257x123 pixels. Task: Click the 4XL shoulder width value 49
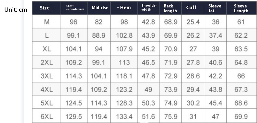point(148,89)
